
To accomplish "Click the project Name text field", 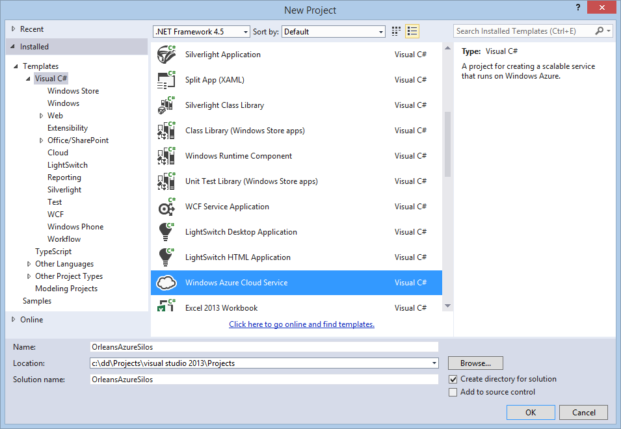I will click(263, 347).
